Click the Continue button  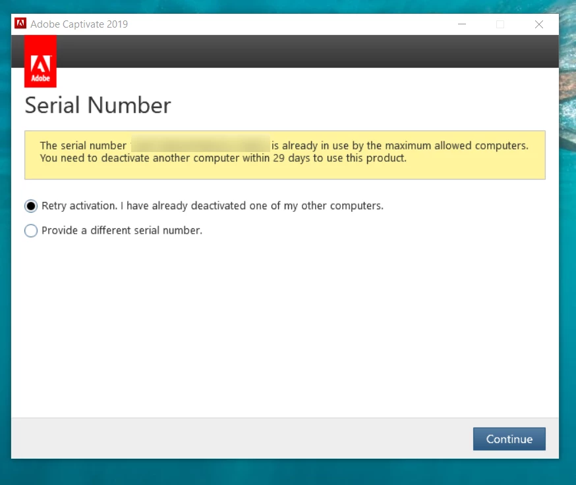[509, 439]
